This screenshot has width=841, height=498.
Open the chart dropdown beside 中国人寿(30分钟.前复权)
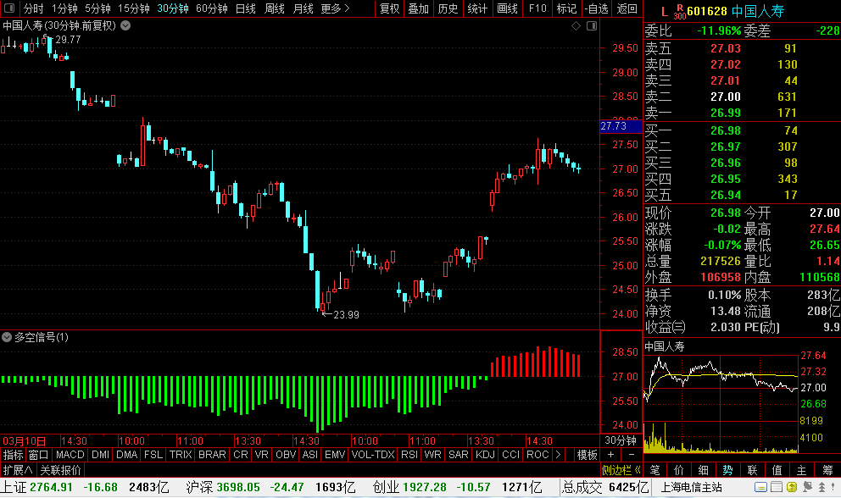coord(125,25)
